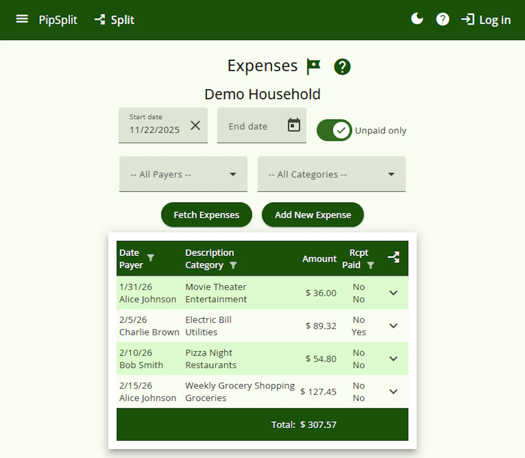
Task: Filter by Category funnel icon
Action: [x=233, y=265]
